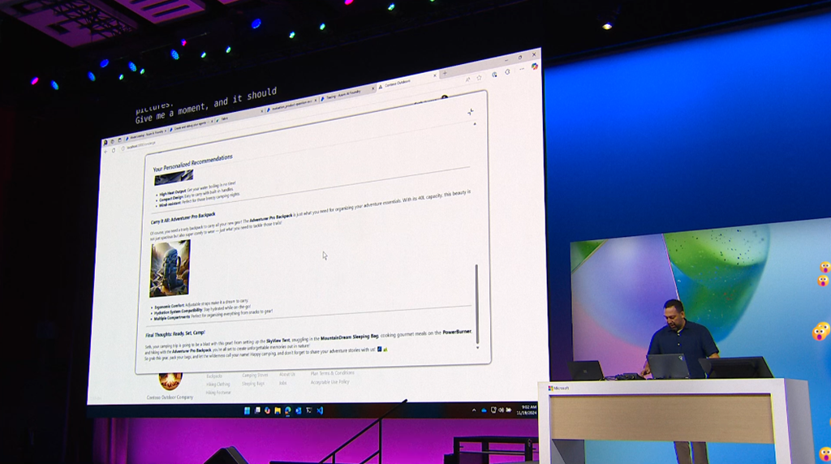
Task: Open Outlook from the taskbar
Action: point(299,410)
